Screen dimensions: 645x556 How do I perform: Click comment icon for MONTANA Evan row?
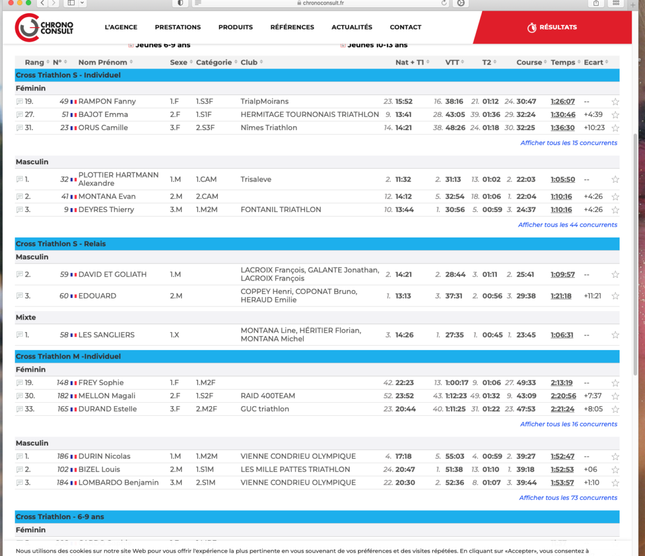pos(20,197)
